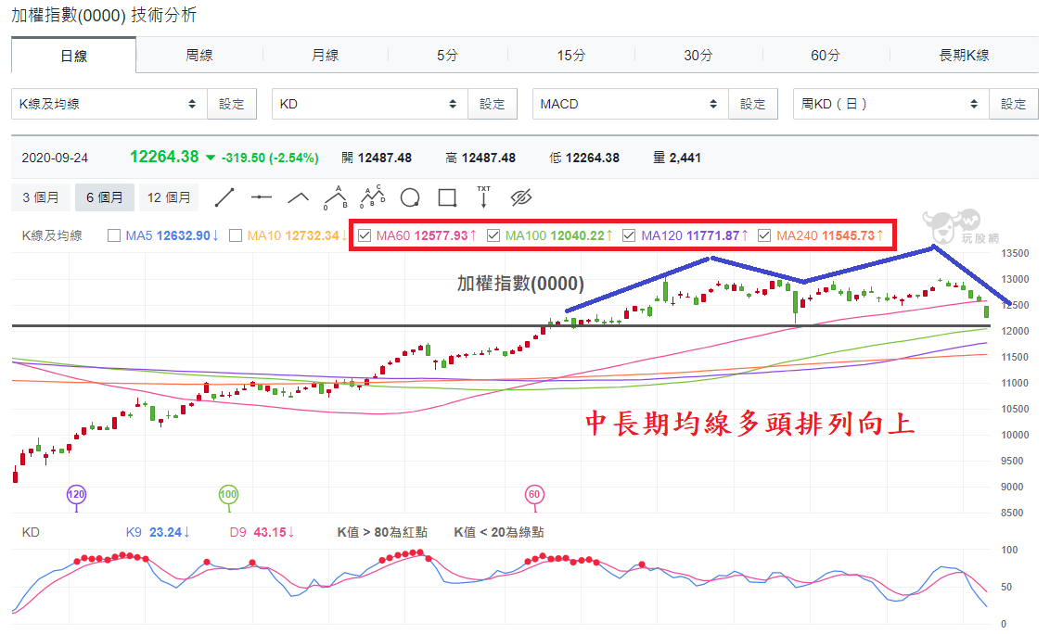The height and width of the screenshot is (634, 1050).
Task: Select the 12 個月 range button
Action: click(169, 197)
